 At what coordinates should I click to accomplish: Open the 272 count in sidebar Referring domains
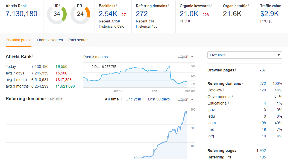pyautogui.click(x=263, y=83)
